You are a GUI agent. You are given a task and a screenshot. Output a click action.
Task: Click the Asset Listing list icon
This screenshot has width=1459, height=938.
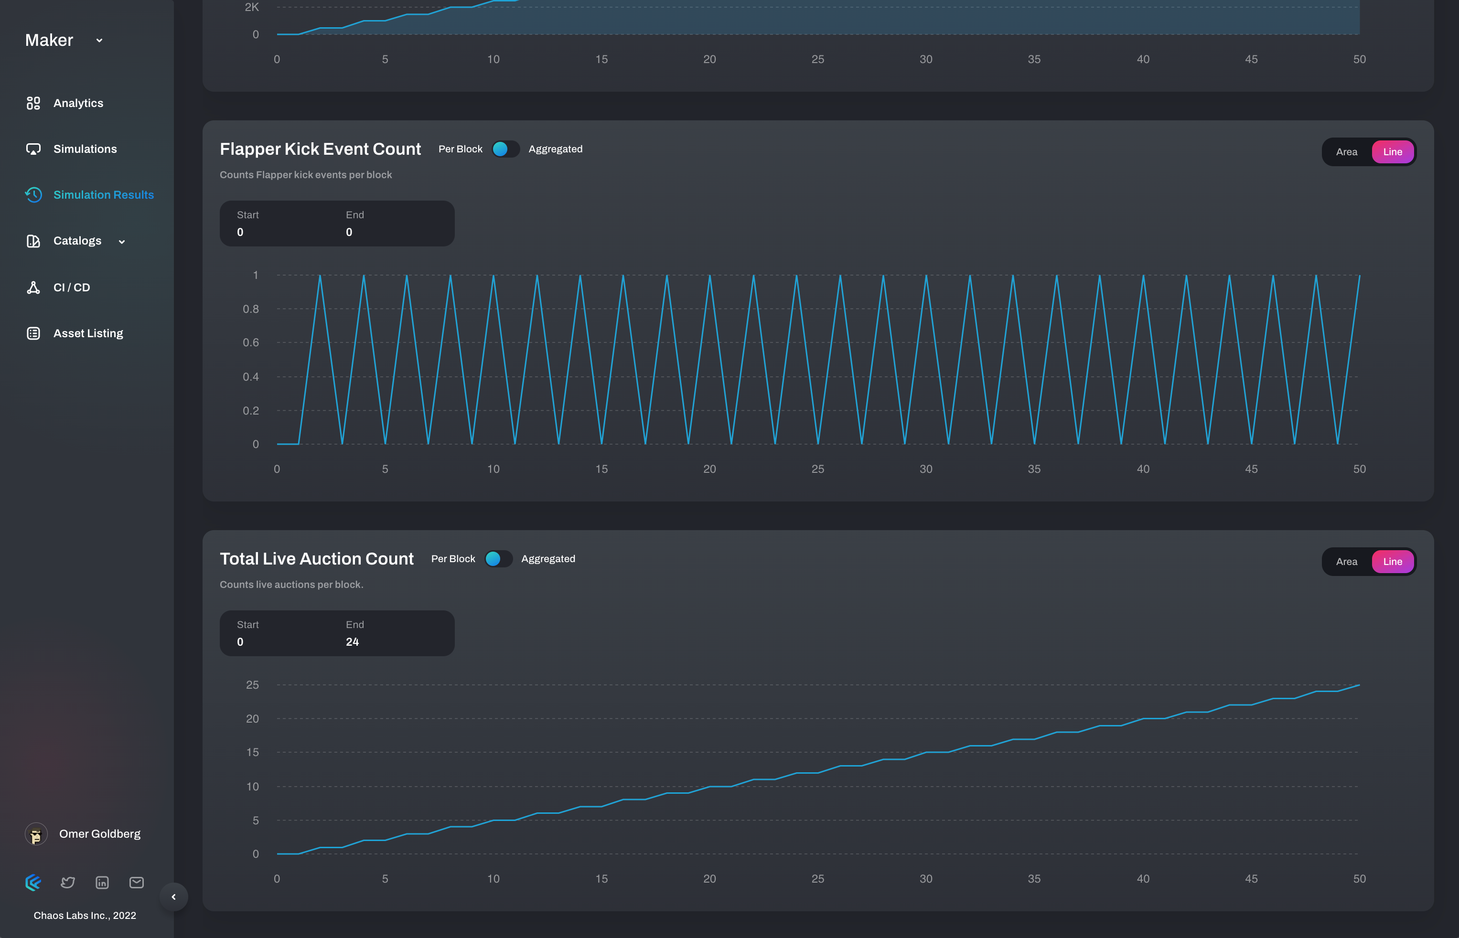(33, 333)
